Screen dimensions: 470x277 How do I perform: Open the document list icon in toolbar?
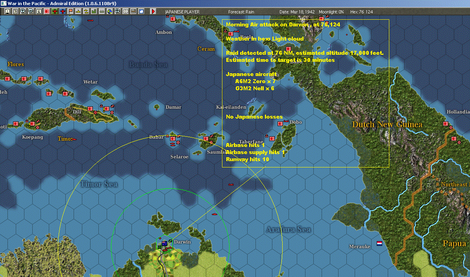click(15, 11)
